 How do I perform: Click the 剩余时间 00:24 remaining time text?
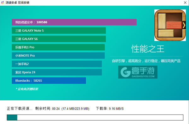pos(47,109)
